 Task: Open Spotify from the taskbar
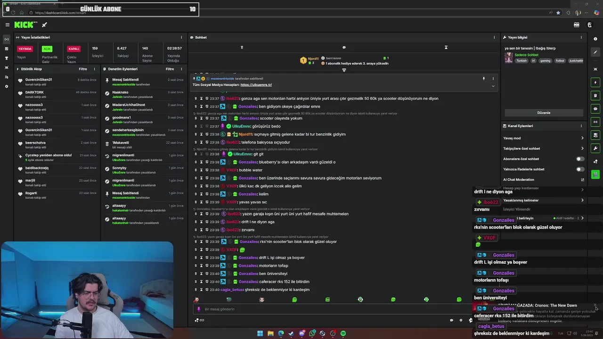pos(343,333)
